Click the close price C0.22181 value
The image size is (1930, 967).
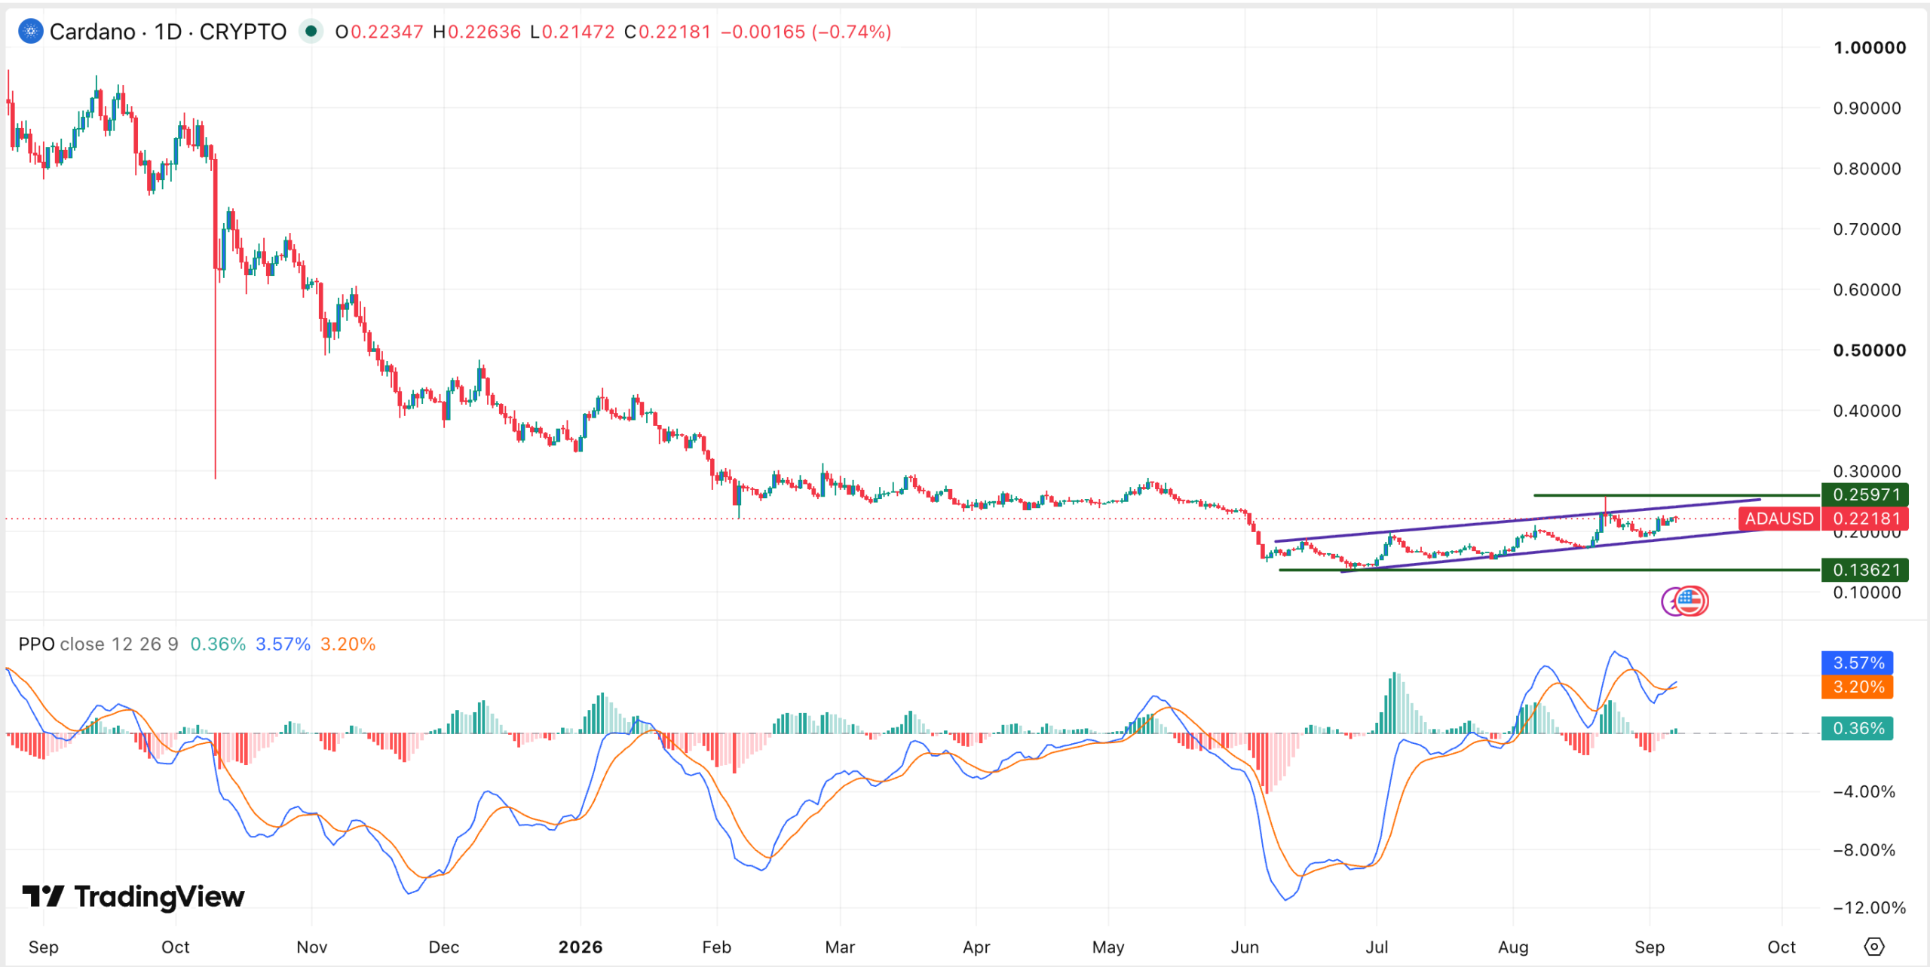(667, 32)
